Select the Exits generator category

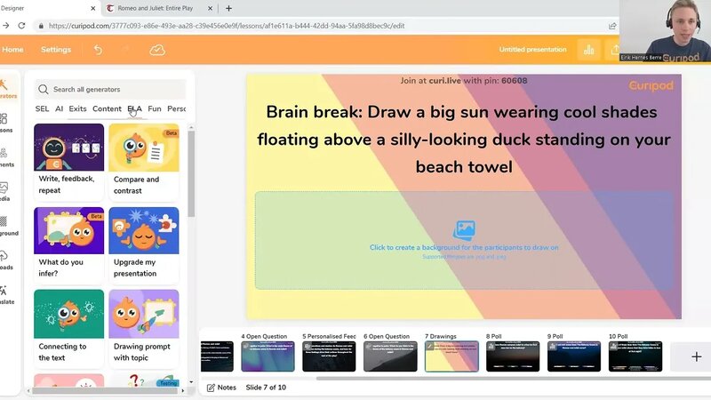coord(77,108)
